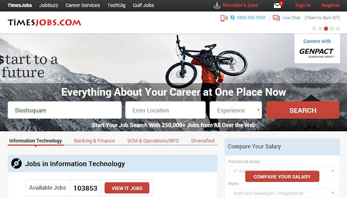347x198 pixels.
Task: Select the active red carousel dot
Action: click(326, 29)
